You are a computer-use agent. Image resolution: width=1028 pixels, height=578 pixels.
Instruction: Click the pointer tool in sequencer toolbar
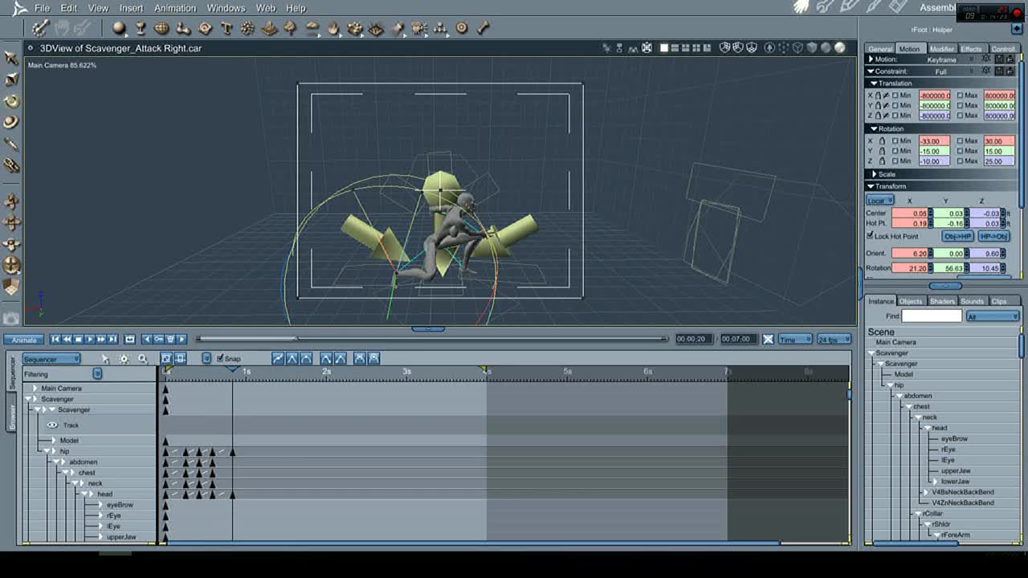(x=104, y=359)
